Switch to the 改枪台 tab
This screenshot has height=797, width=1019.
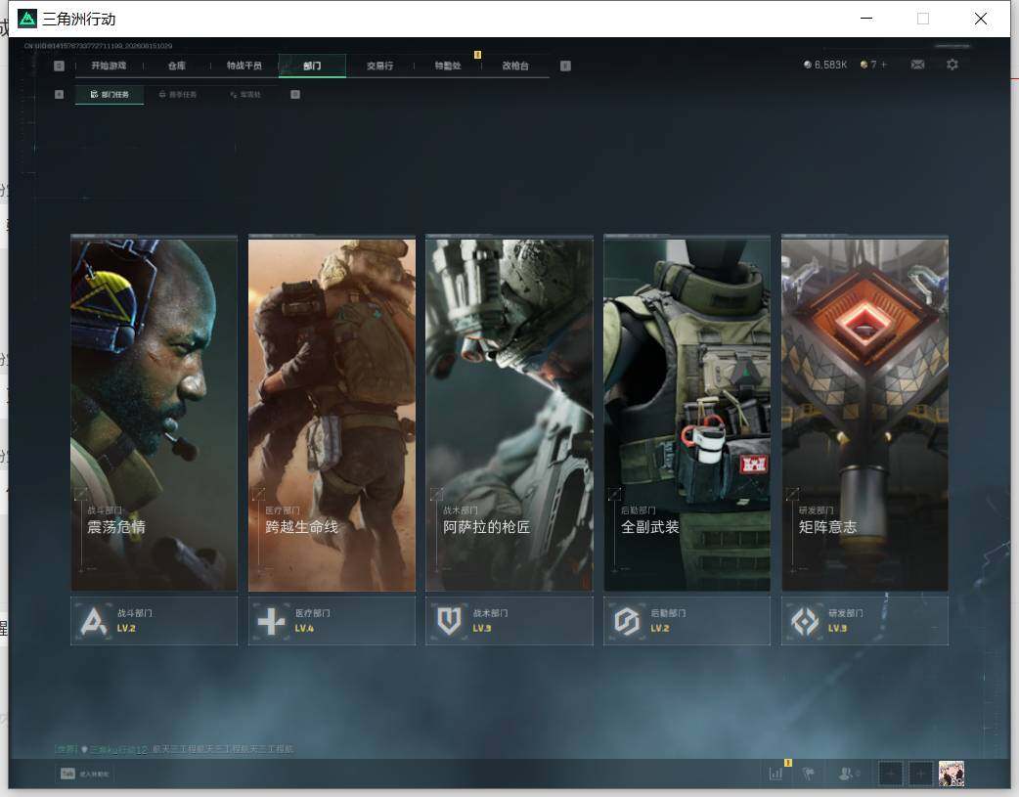point(515,66)
